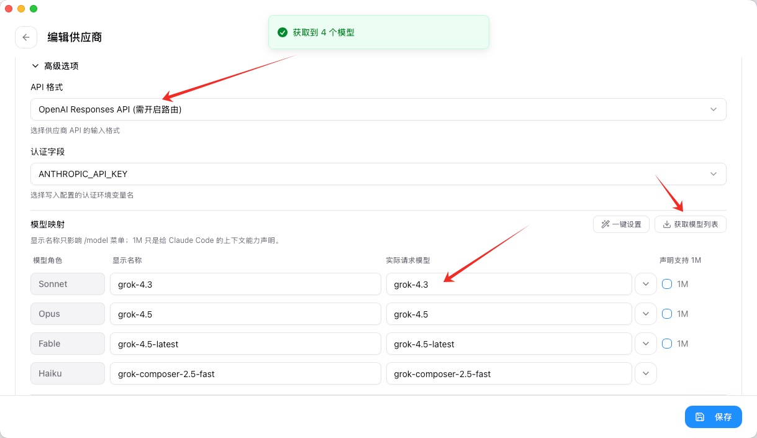
Task: Click the 一键设置 button
Action: tap(621, 224)
